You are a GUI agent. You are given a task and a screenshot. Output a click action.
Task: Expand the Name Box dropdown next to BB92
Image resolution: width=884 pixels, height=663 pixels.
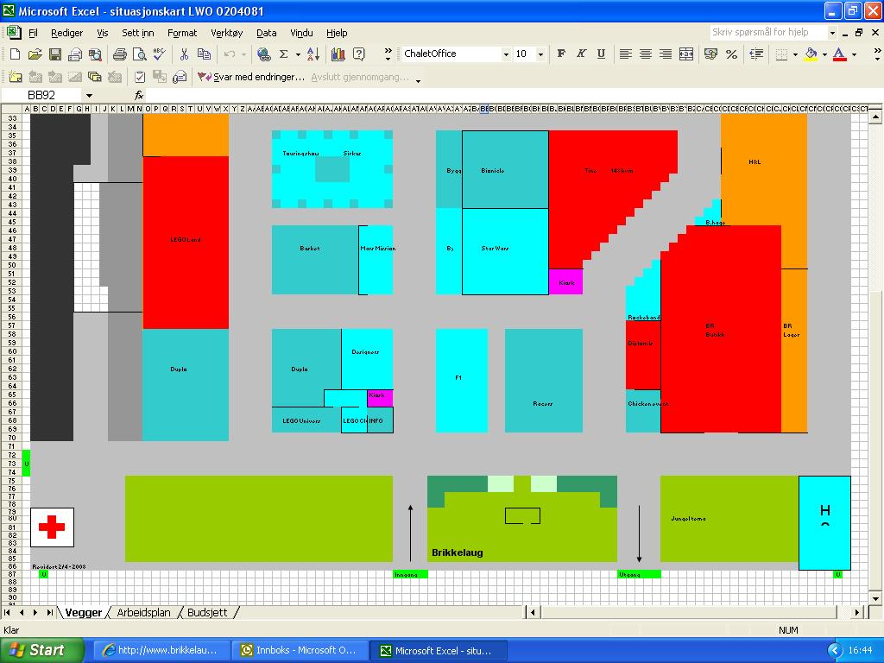tap(89, 95)
